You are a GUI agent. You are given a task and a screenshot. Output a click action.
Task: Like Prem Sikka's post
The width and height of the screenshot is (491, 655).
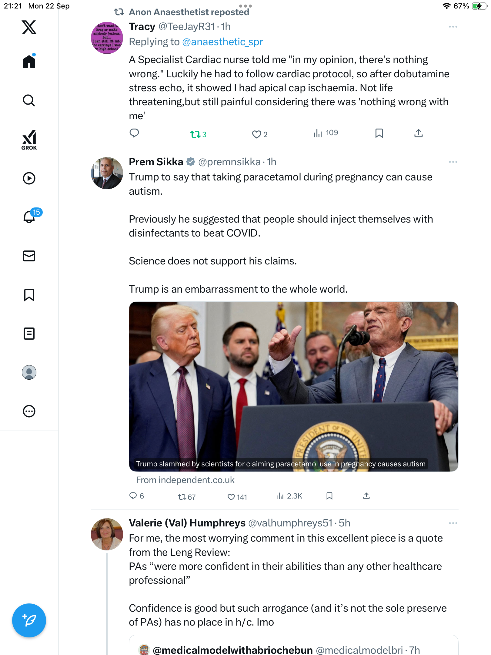(x=231, y=497)
